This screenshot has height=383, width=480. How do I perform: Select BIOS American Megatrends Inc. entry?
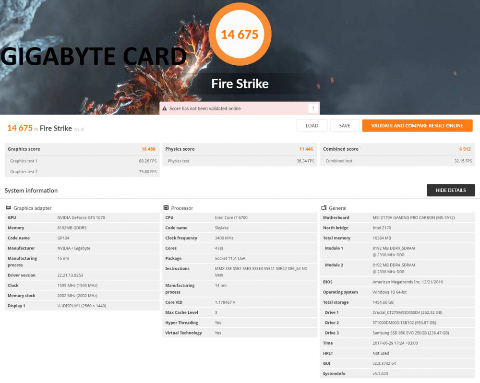(x=408, y=282)
